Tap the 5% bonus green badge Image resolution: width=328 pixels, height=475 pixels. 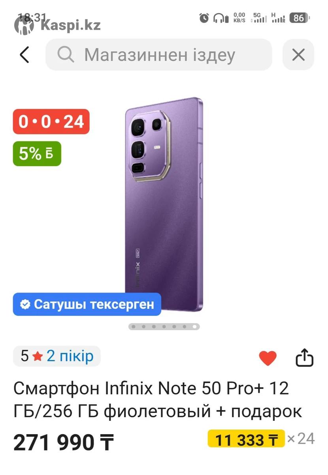[x=37, y=154]
